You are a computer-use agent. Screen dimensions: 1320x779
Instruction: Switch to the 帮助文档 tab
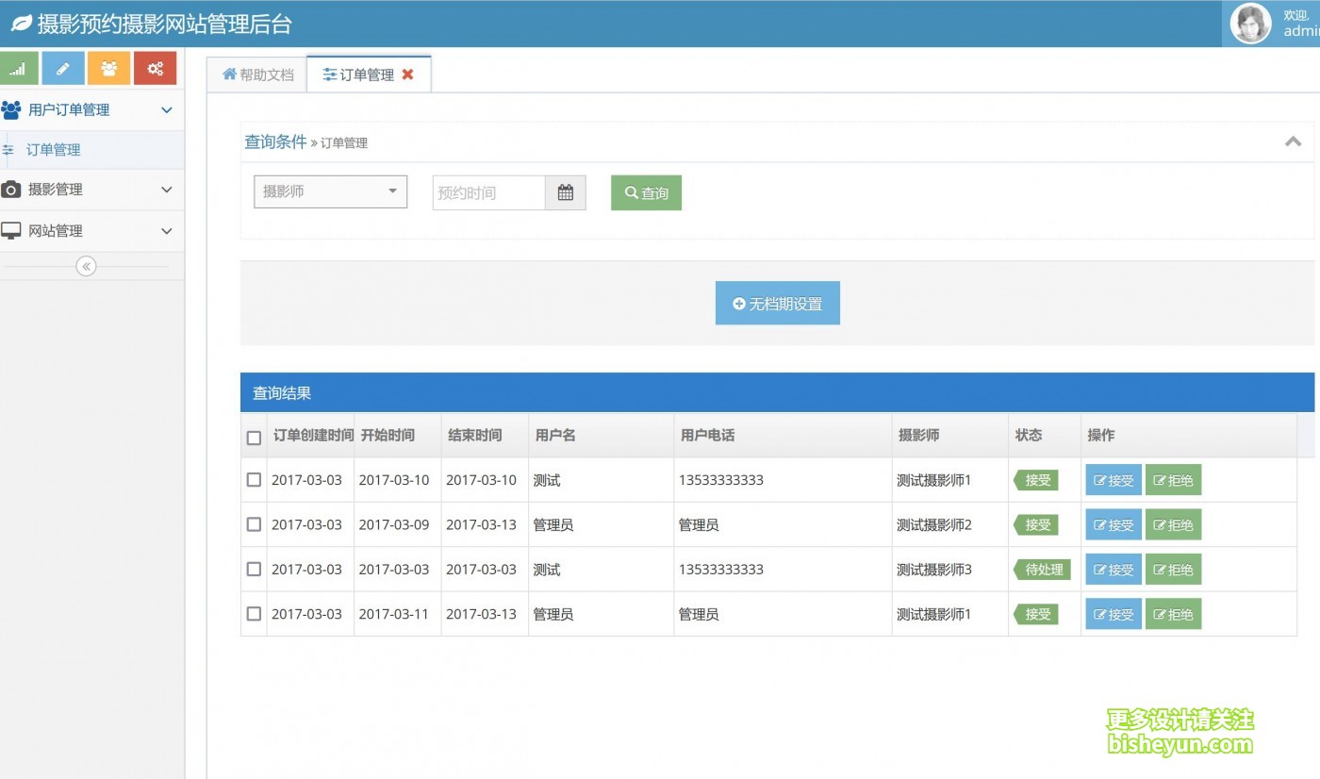257,75
